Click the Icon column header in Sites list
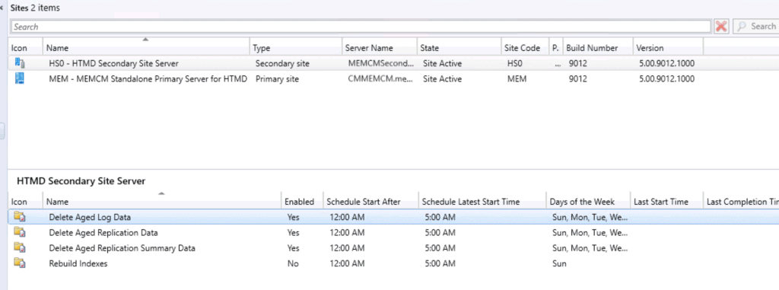This screenshot has height=290, width=779. tap(25, 48)
